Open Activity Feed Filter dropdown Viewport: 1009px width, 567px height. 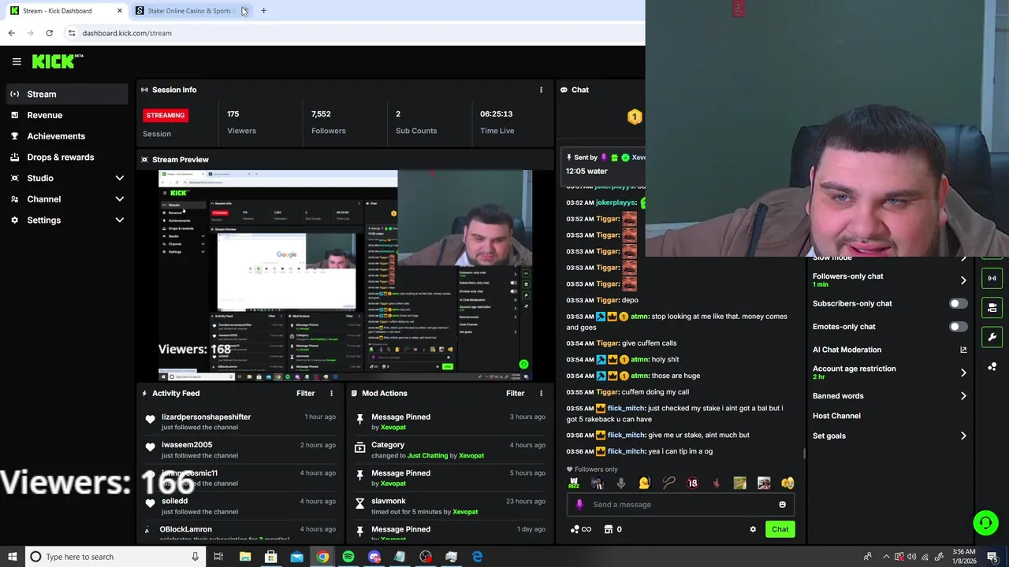(x=305, y=393)
